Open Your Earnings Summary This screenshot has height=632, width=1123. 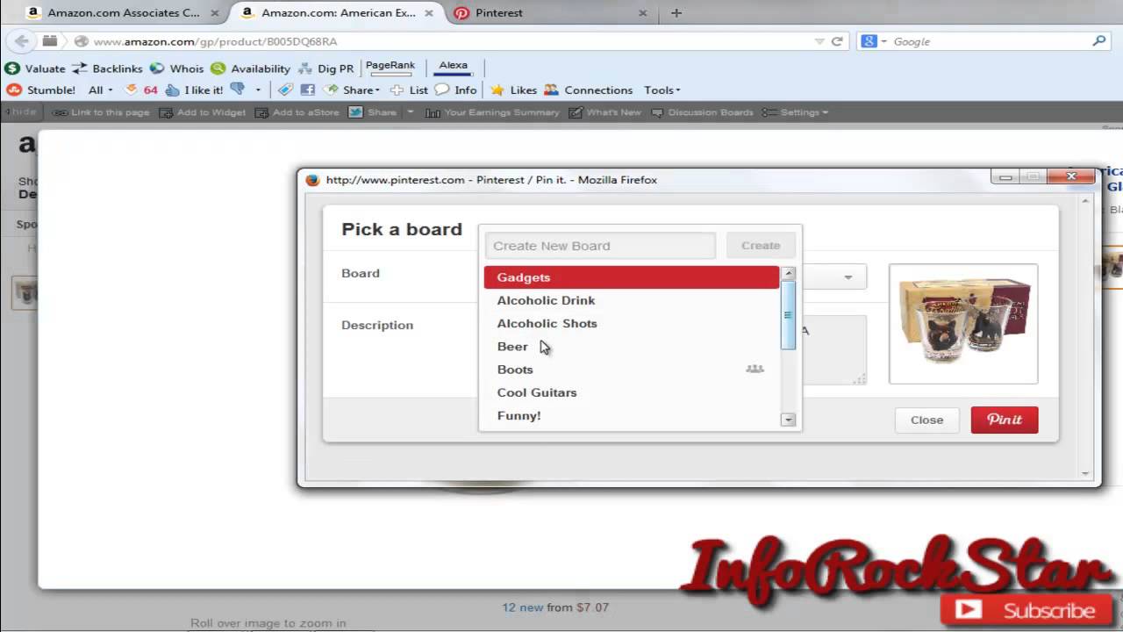pos(492,112)
